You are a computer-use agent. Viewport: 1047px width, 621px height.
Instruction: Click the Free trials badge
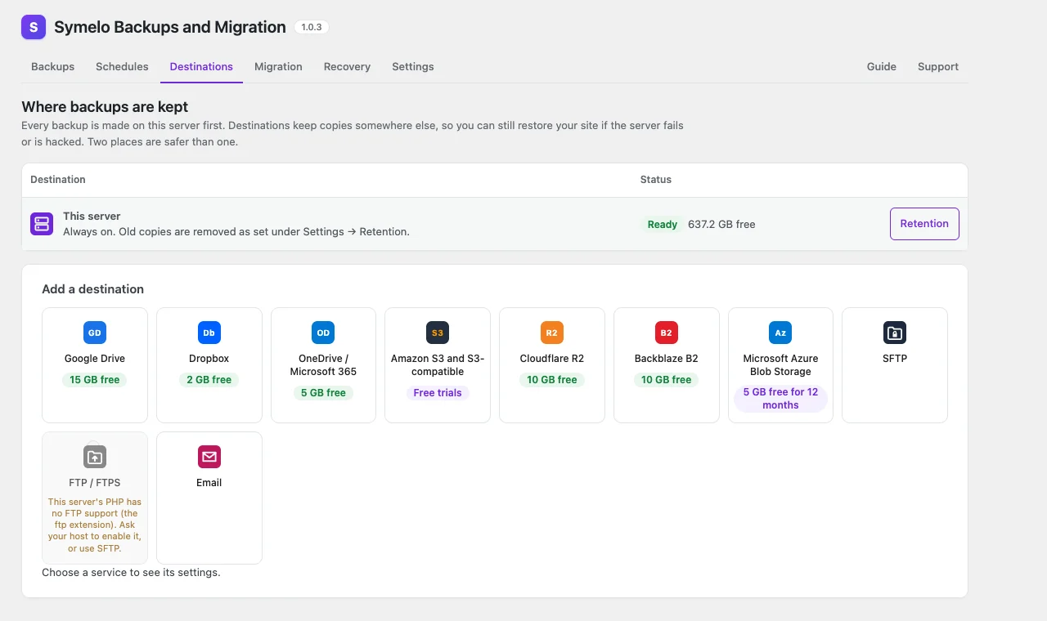tap(438, 393)
